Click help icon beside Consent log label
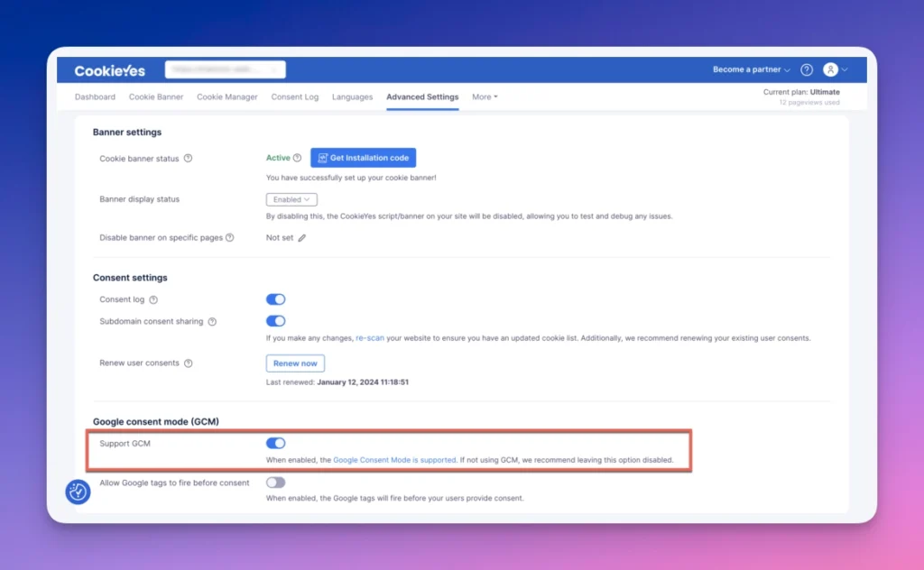924x570 pixels. pos(153,299)
